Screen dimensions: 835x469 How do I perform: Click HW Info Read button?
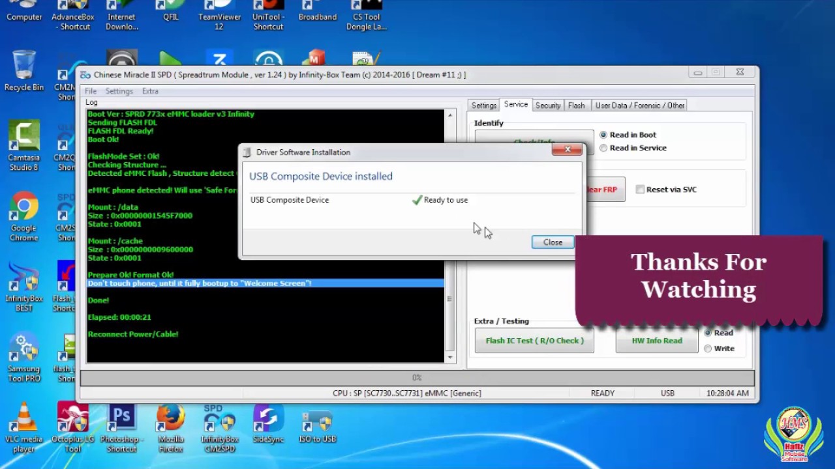(x=657, y=341)
